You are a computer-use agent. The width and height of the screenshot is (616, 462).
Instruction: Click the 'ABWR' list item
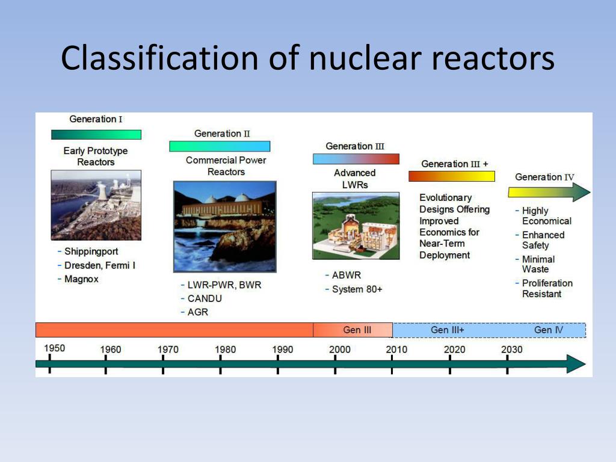click(x=346, y=276)
